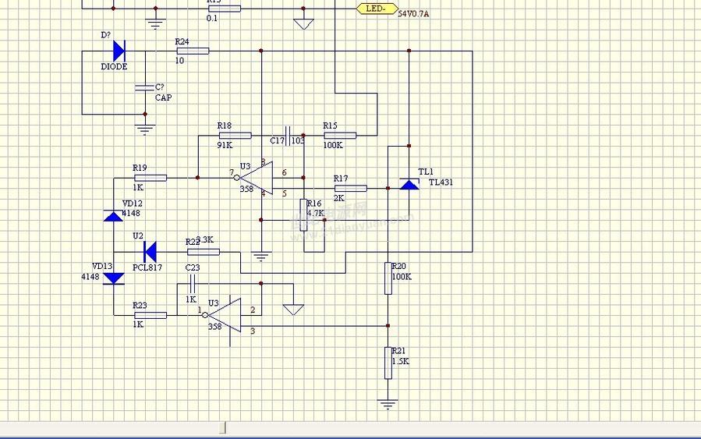Screen dimensions: 701x439
Task: Click the VD12 designator label
Action: [133, 204]
